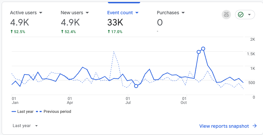Click the lowest circled data point in July
Viewport: 263px width, 135px height.
(136, 86)
